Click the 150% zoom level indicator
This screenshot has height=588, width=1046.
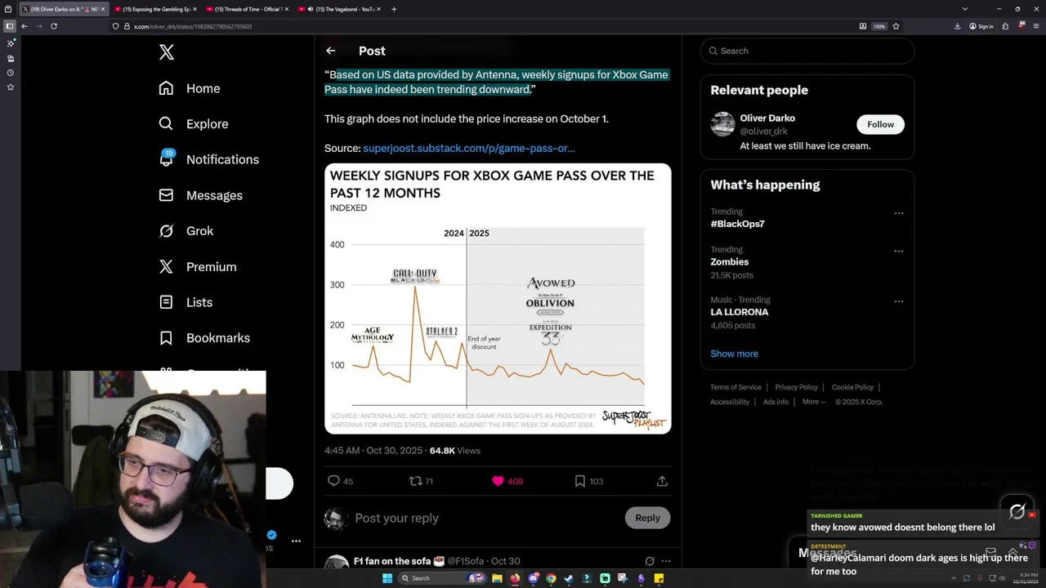(x=879, y=26)
